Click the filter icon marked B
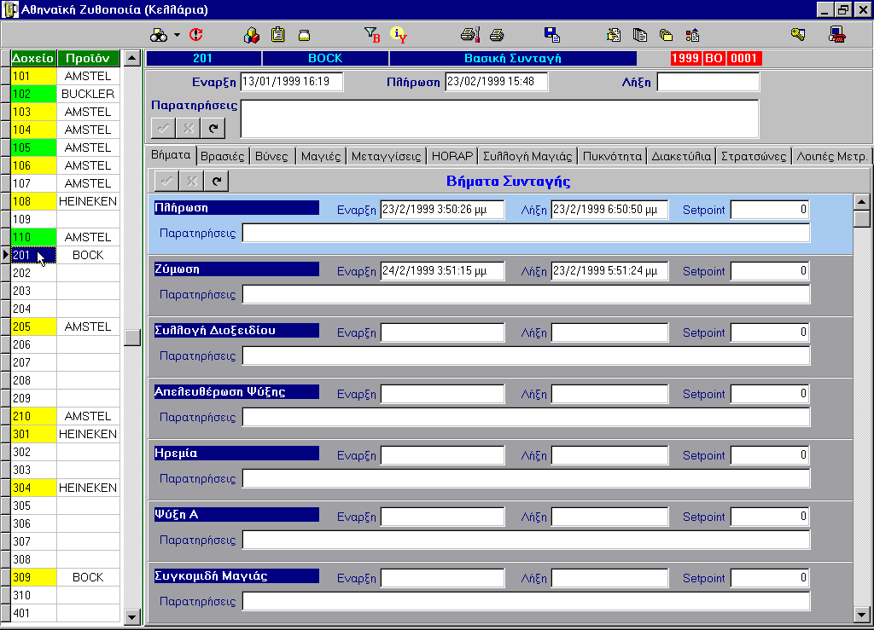 372,35
